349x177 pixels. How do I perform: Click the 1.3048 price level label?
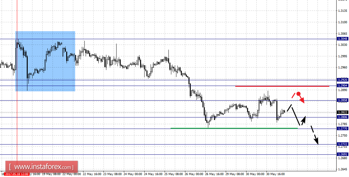pos(343,39)
